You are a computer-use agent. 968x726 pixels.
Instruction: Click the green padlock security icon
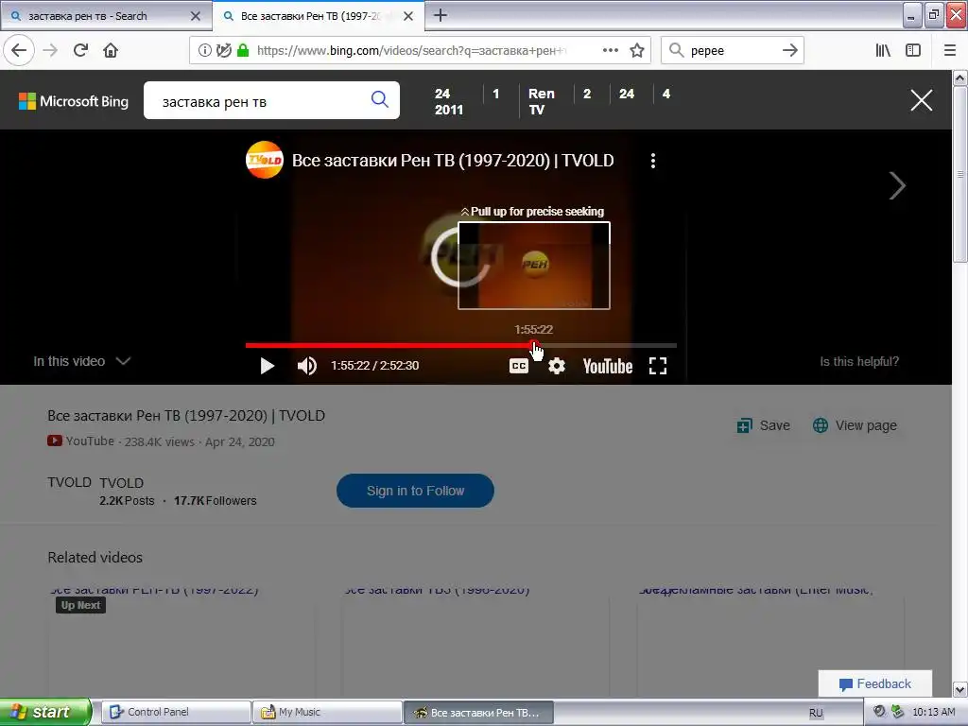[x=243, y=50]
